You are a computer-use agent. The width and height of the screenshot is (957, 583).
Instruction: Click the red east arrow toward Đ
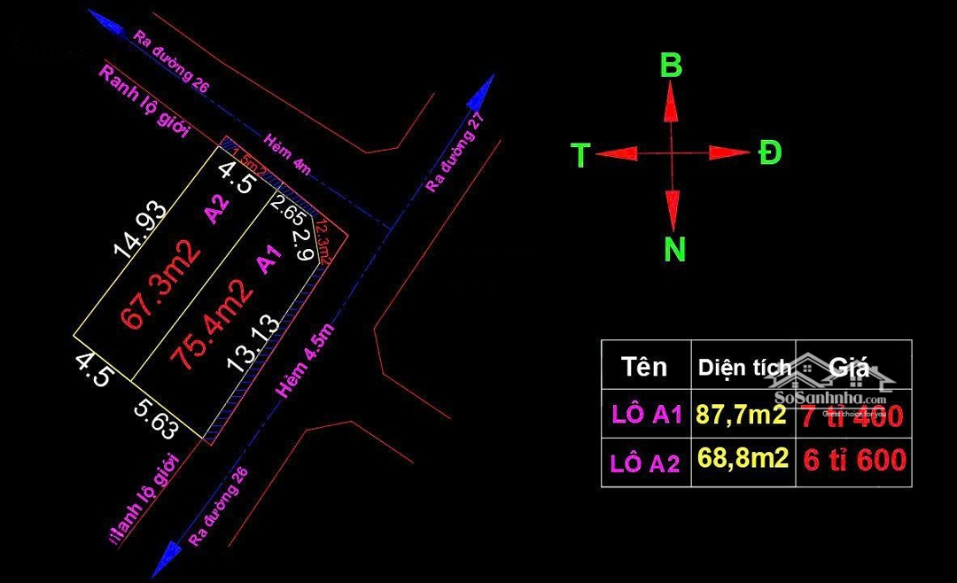[725, 153]
